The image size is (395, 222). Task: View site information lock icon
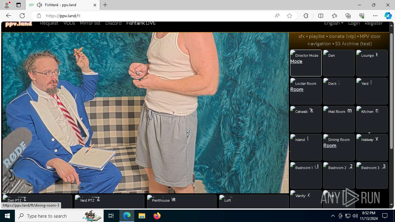39,16
